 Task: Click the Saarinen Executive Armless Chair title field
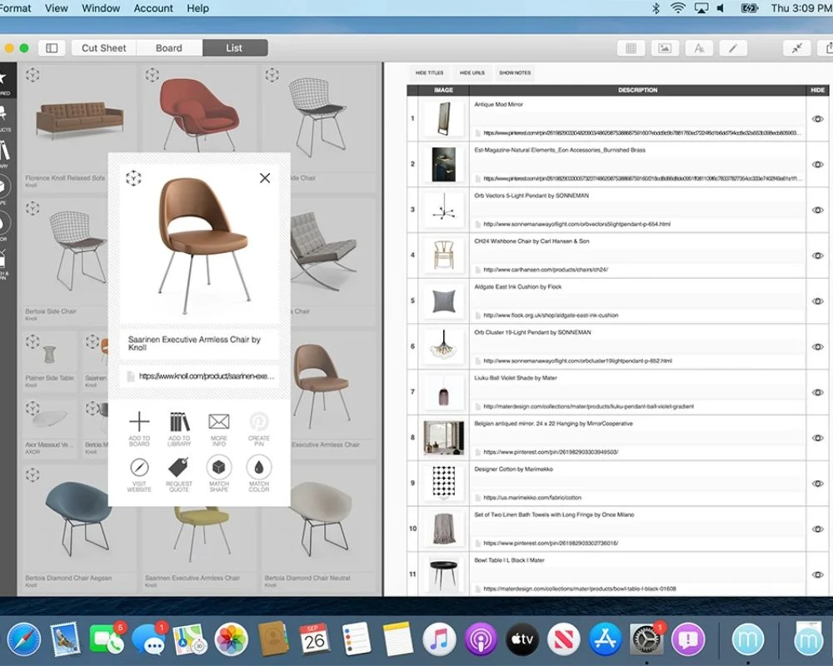point(199,343)
